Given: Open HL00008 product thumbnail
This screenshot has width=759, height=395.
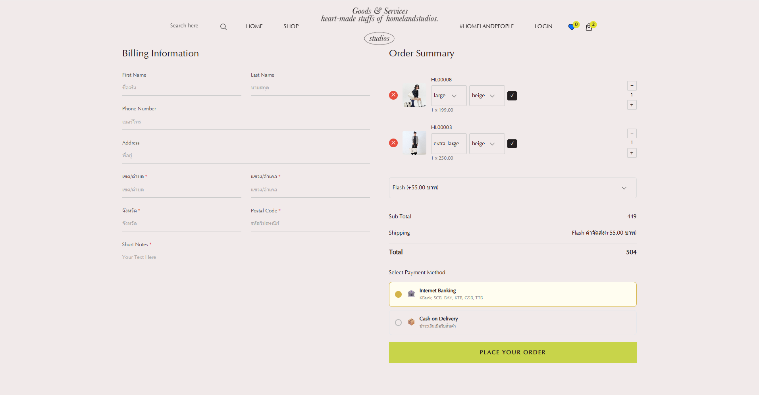Looking at the screenshot, I should click(x=414, y=95).
